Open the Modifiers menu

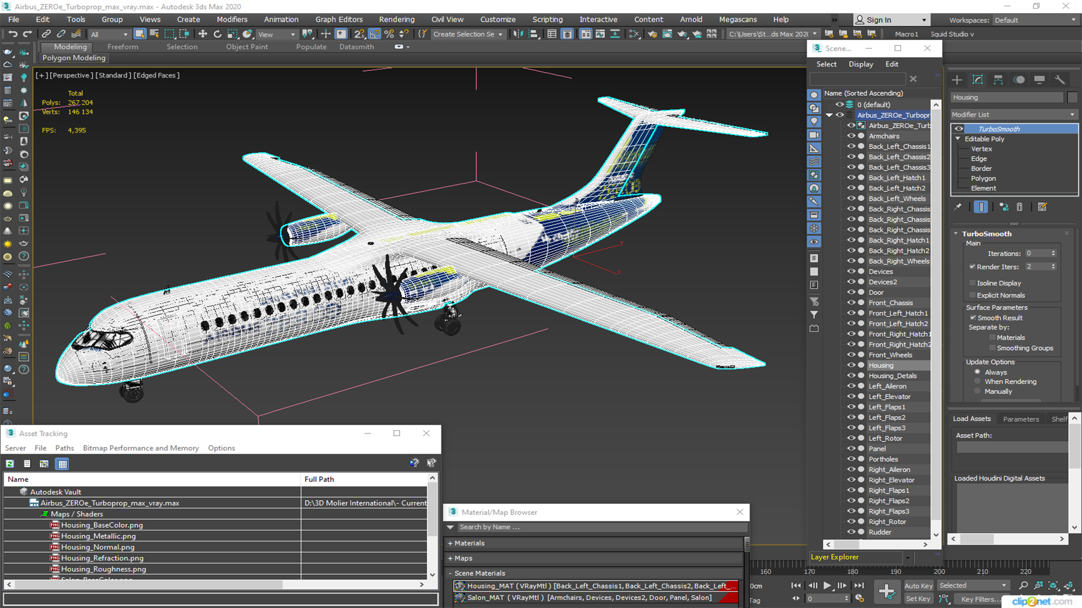pyautogui.click(x=232, y=19)
